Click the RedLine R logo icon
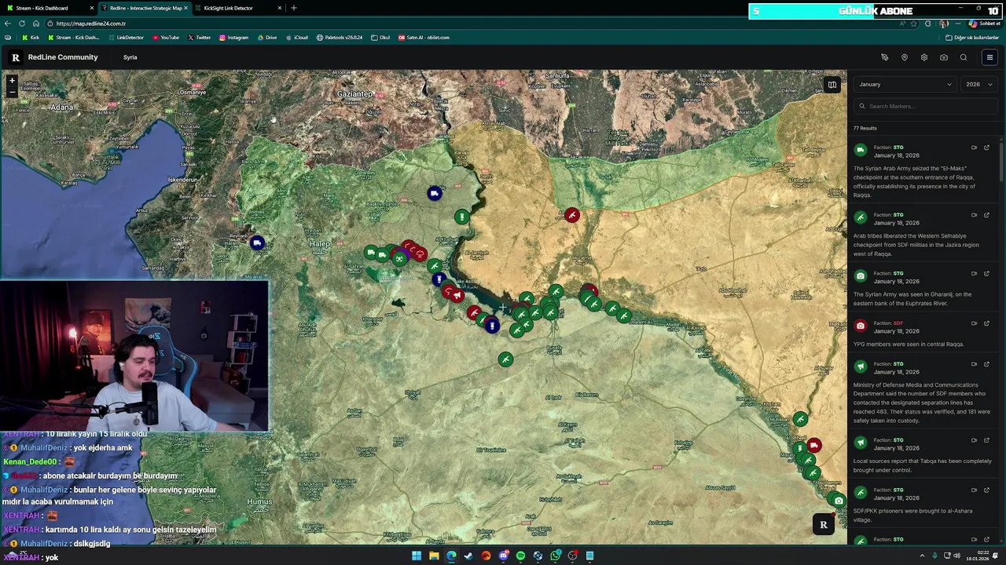 (x=15, y=57)
